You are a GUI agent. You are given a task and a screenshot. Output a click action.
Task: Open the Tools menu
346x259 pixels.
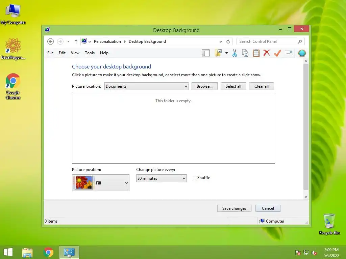(90, 53)
